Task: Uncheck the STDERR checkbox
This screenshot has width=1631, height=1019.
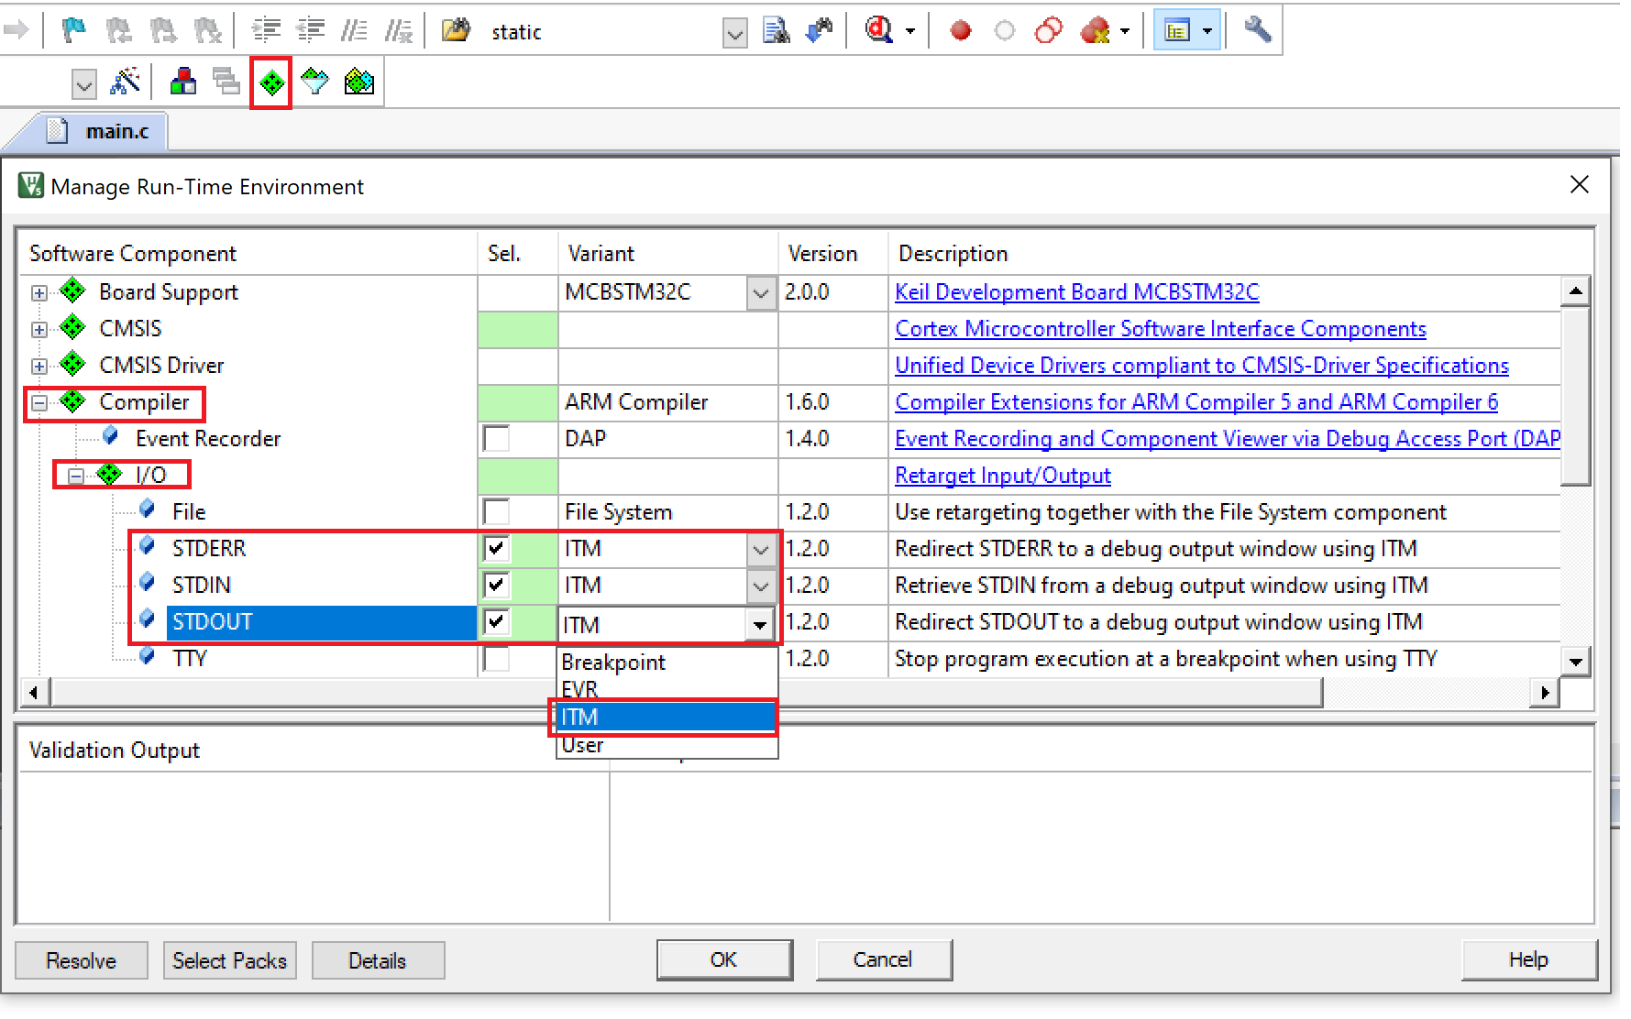Action: coord(496,548)
